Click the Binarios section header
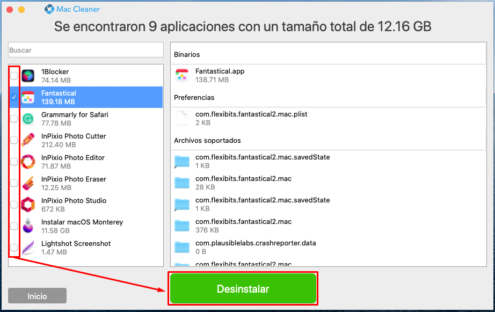Viewport: 495px width, 312px height. click(187, 55)
